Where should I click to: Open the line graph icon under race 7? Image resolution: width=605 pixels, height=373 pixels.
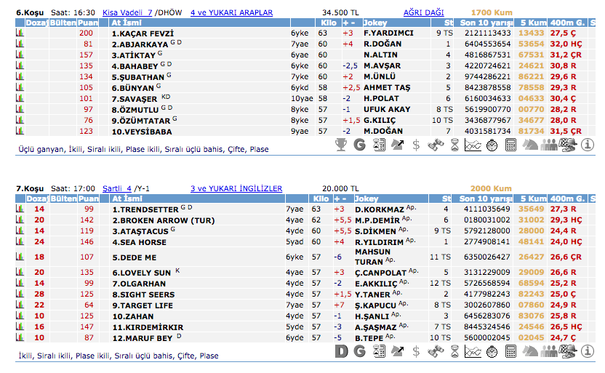473,352
